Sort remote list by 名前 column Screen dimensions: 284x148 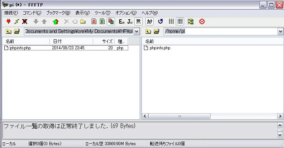pos(213,41)
